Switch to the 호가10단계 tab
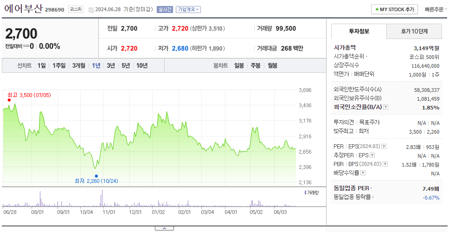Screen dimensions: 449x232 coord(414,32)
